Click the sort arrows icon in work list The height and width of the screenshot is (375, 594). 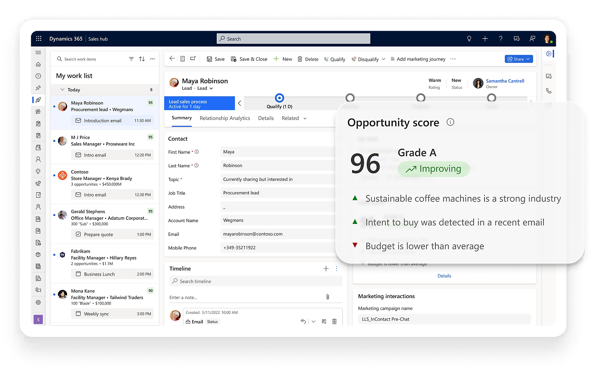142,59
